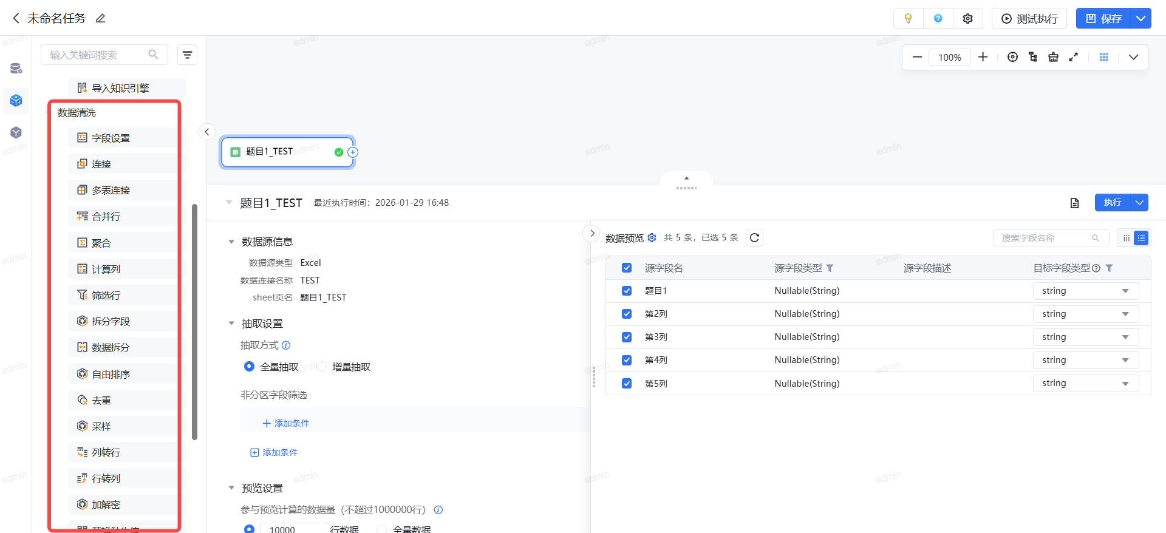Choose 去重 operator in sidebar
Viewport: 1166px width, 533px height.
(101, 400)
